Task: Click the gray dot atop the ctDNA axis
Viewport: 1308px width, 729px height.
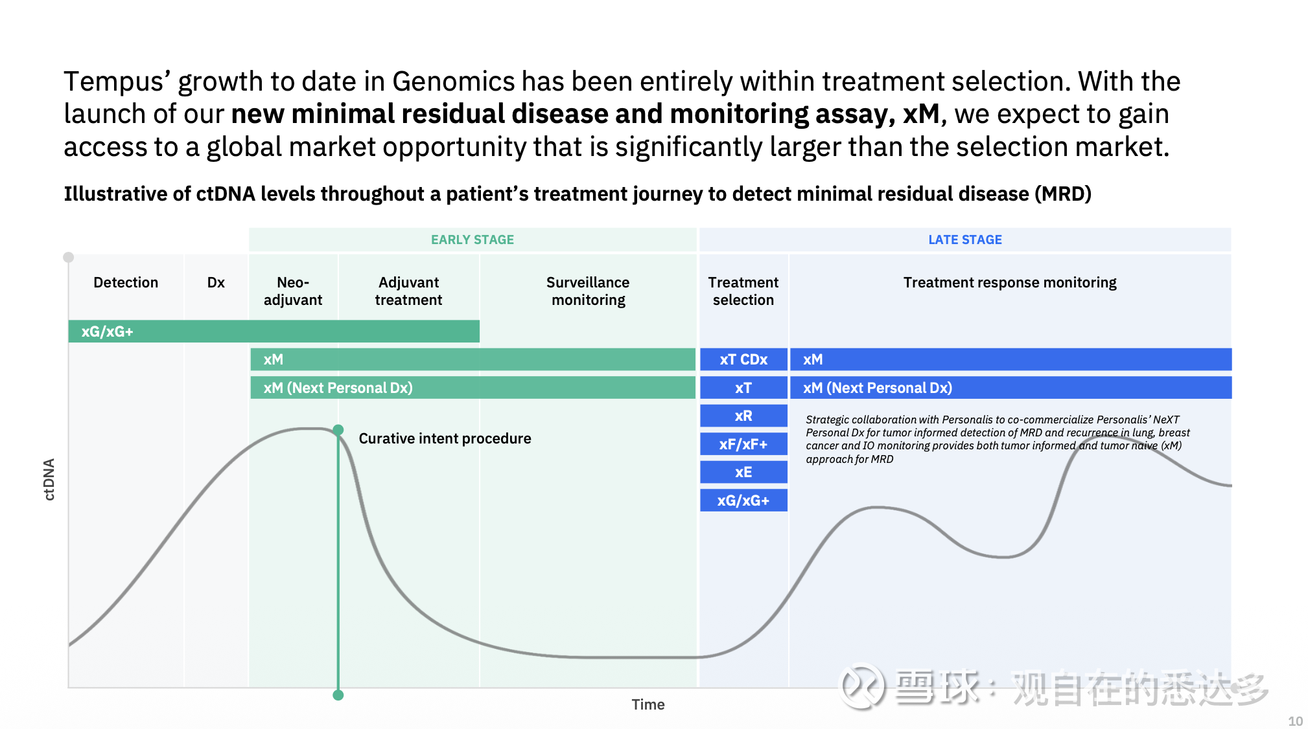Action: pyautogui.click(x=68, y=257)
